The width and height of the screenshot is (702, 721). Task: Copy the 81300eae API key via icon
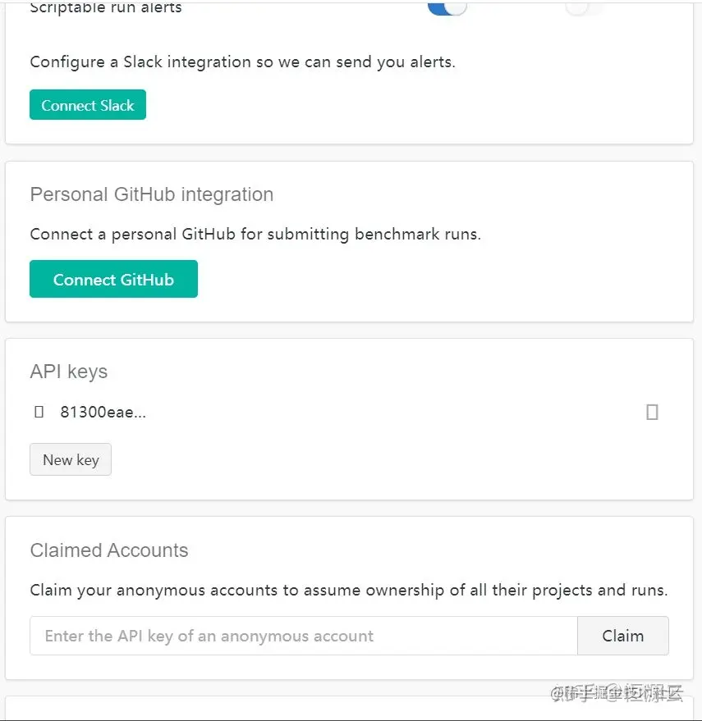[39, 412]
